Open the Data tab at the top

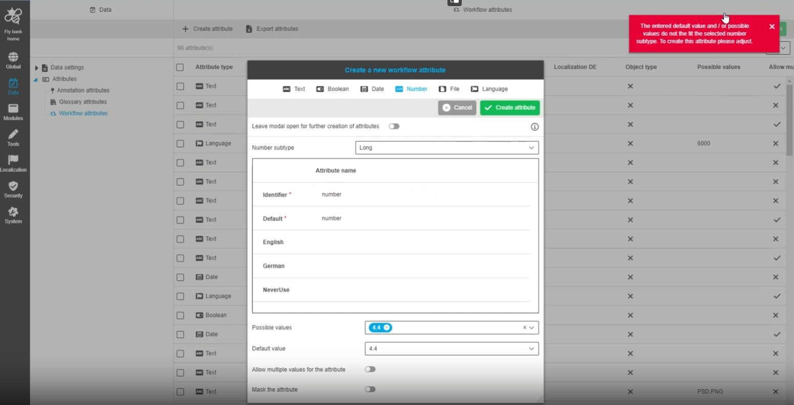point(100,10)
